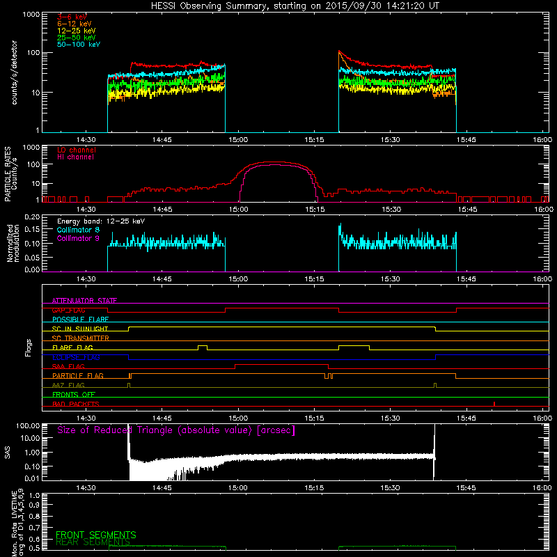Click the 15:00 tick of the counts panel
The height and width of the screenshot is (557, 557).
click(x=238, y=140)
